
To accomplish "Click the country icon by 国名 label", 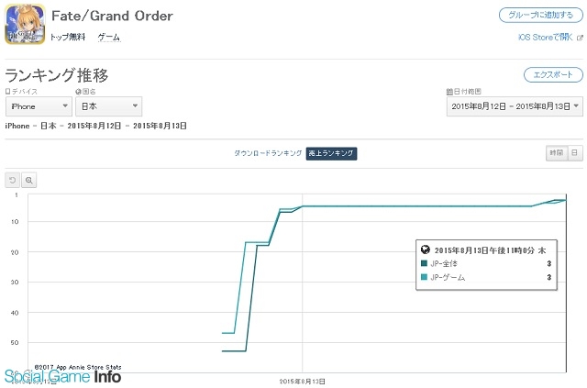I will 78,92.
